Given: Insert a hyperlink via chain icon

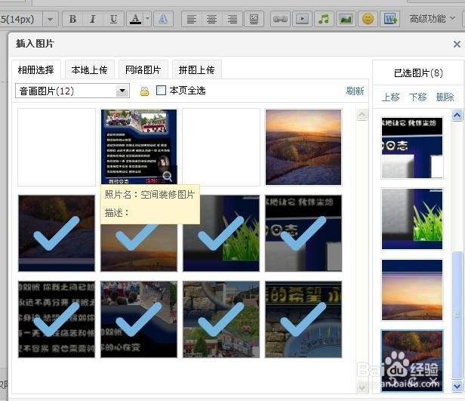Looking at the screenshot, I should (280, 20).
